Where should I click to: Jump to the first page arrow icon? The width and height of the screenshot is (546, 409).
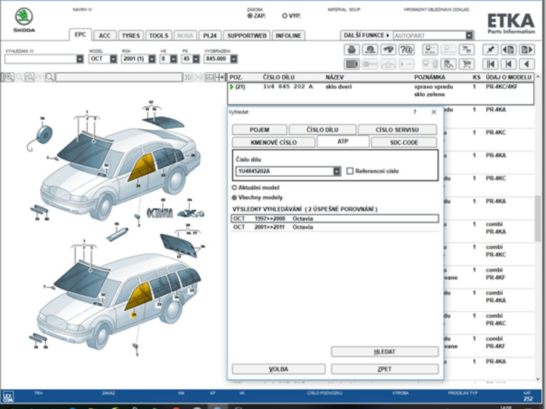coord(490,64)
